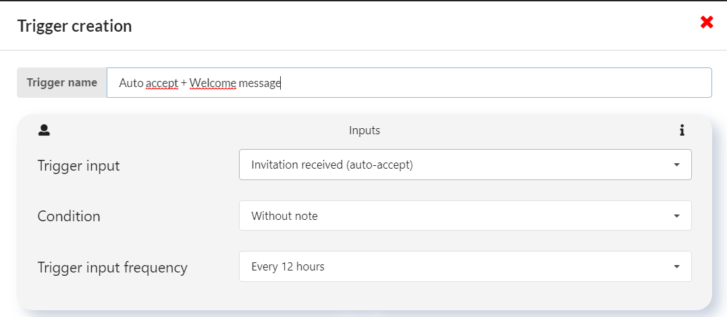Click the Condition field label
This screenshot has height=317, width=727.
[x=69, y=216]
